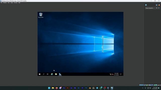Click the Mouse integration notification message
This screenshot has height=90, width=161.
pyautogui.click(x=150, y=8)
